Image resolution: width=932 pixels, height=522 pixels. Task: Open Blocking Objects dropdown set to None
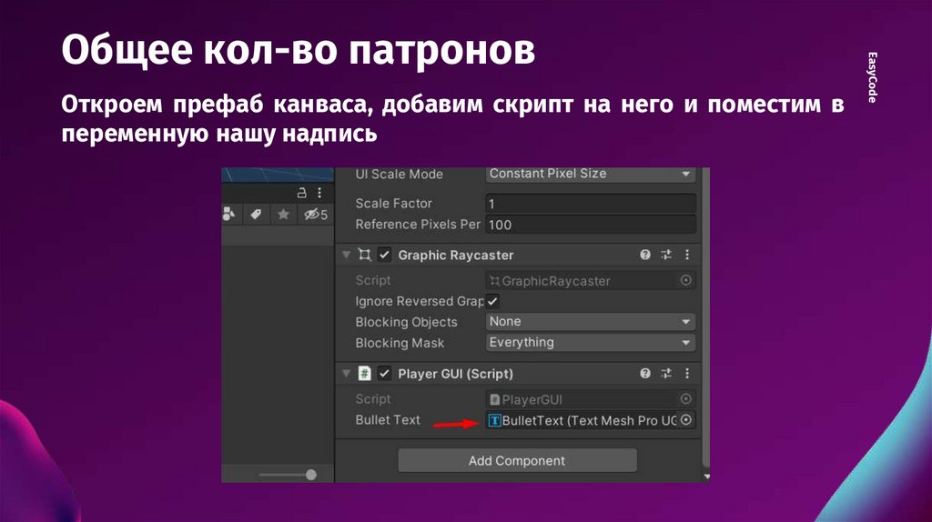point(590,322)
